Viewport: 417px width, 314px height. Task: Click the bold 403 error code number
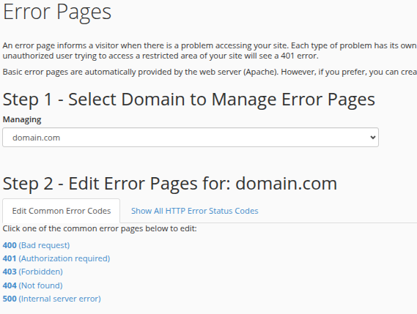10,272
